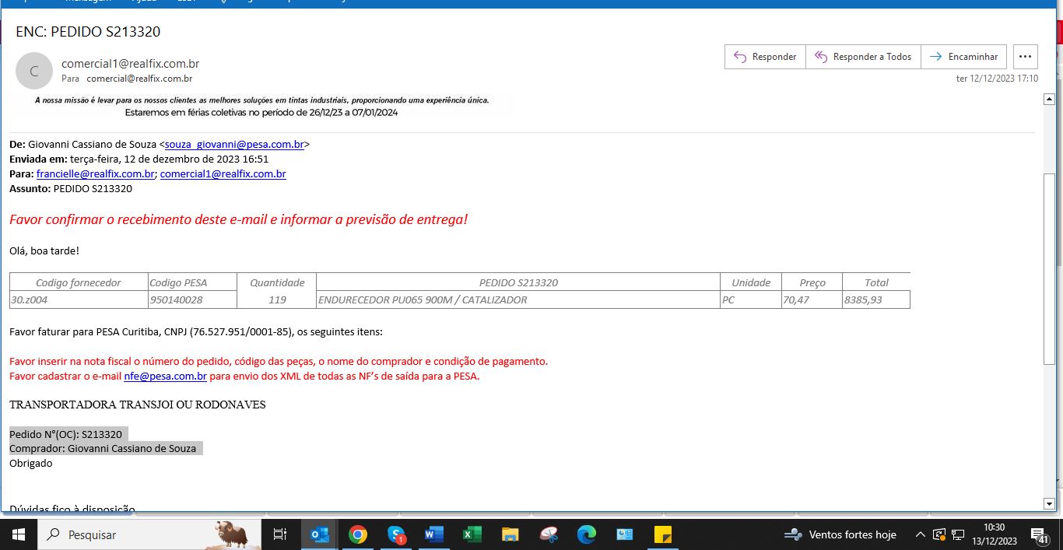Switch to Word in taskbar

433,534
